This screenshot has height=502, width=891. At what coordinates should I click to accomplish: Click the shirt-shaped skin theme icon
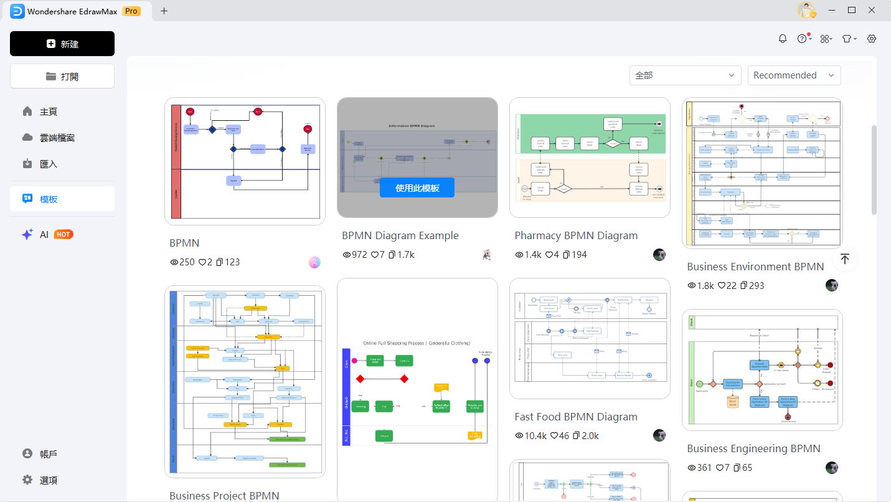click(x=847, y=39)
